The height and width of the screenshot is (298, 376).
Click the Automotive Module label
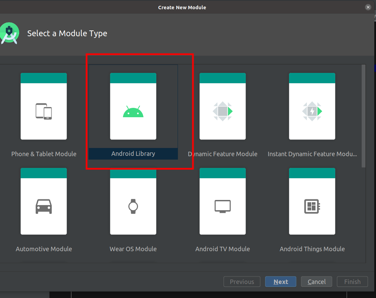pyautogui.click(x=44, y=249)
